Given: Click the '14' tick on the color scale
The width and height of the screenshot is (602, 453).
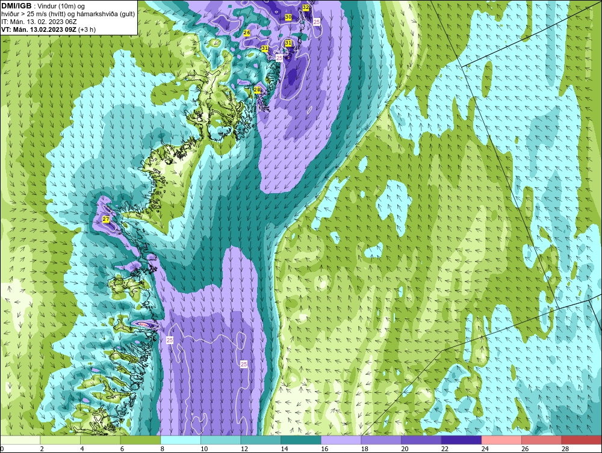Looking at the screenshot, I should pos(284,449).
